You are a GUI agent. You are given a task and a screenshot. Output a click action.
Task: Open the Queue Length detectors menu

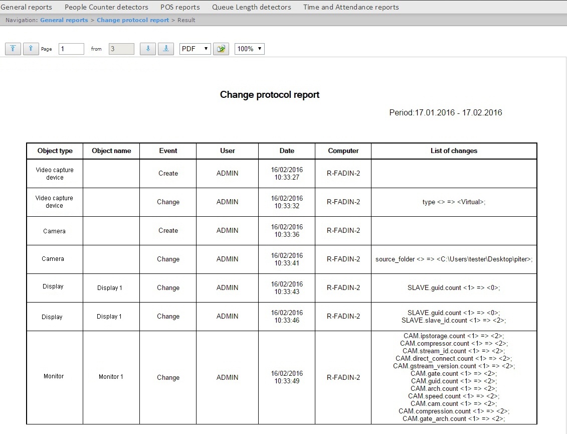click(x=251, y=7)
